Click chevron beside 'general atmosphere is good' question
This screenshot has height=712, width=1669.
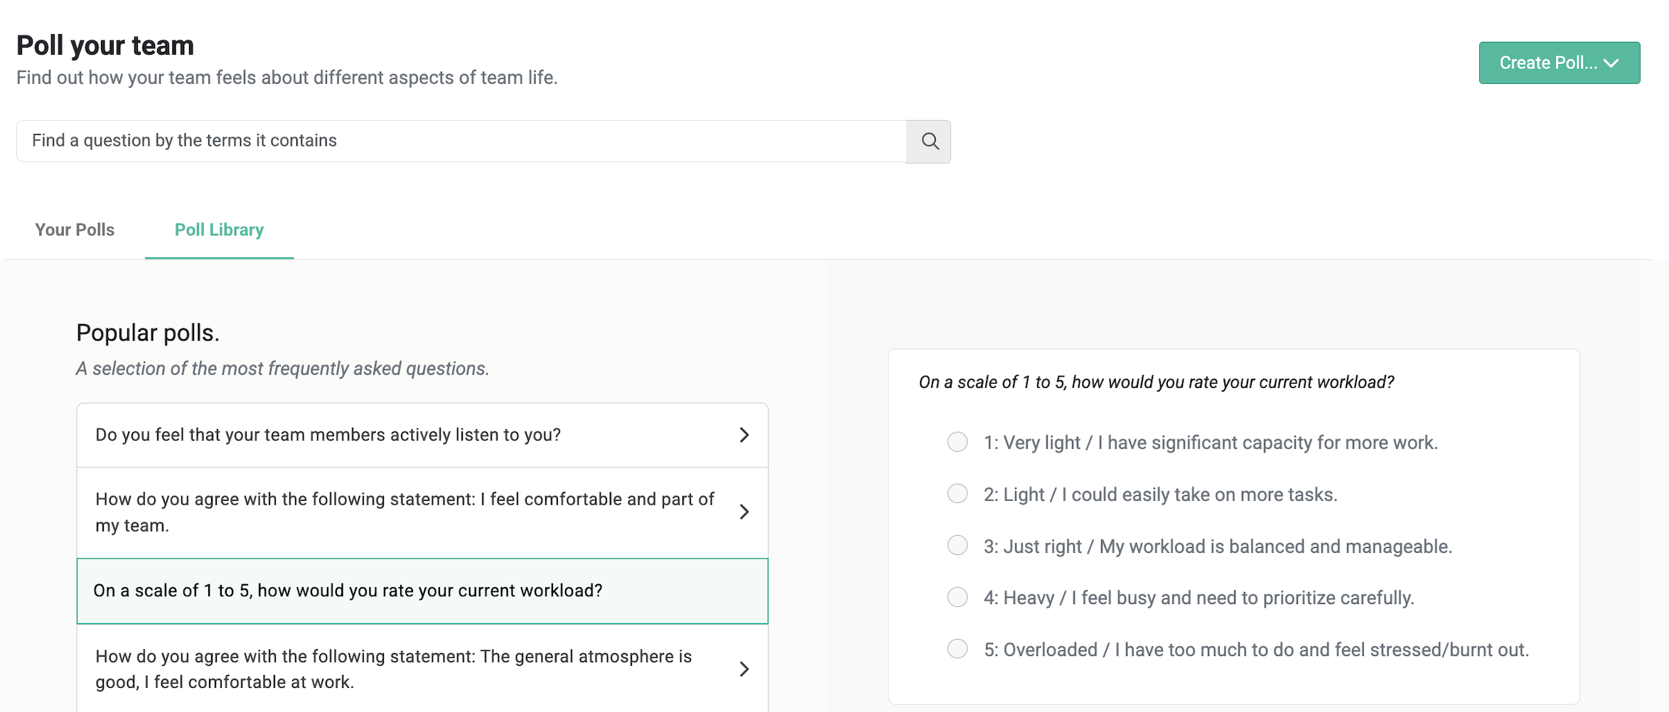pyautogui.click(x=744, y=669)
